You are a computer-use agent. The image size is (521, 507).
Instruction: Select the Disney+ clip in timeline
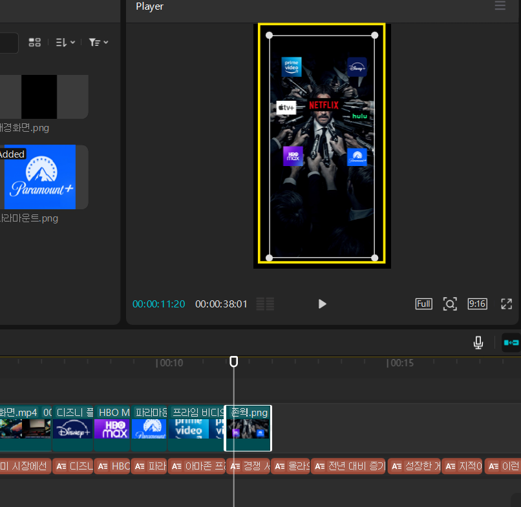click(x=73, y=428)
